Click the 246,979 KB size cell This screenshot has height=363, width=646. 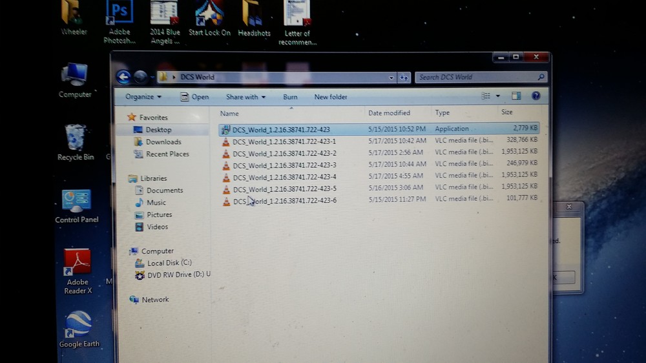tap(521, 163)
